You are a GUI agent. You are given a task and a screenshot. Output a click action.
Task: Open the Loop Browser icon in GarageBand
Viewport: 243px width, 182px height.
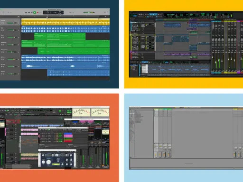[107, 12]
